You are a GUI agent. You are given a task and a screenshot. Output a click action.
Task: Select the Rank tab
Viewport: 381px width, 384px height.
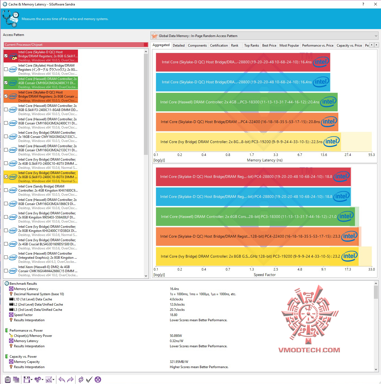(235, 45)
